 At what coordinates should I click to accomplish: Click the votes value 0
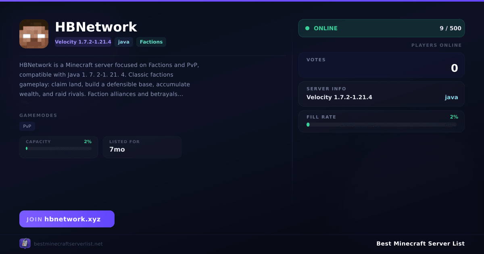point(455,68)
